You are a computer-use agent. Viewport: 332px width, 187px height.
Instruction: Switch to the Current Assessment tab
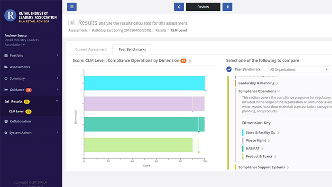[x=91, y=49]
